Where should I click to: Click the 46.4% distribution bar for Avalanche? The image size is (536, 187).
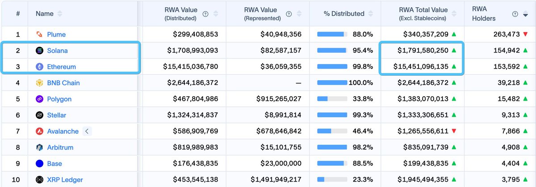point(332,131)
